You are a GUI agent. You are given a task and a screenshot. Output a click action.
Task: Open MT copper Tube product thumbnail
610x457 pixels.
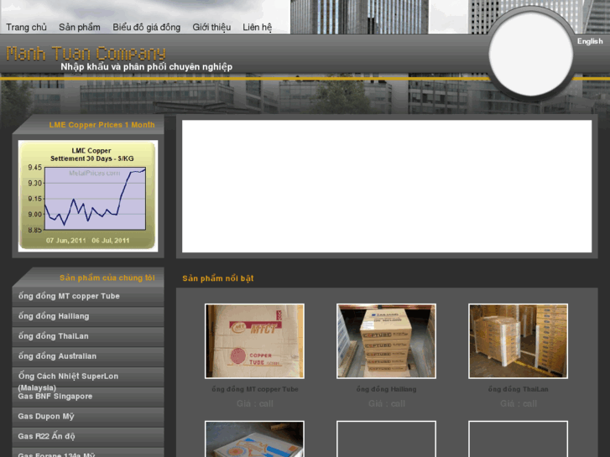pyautogui.click(x=254, y=341)
